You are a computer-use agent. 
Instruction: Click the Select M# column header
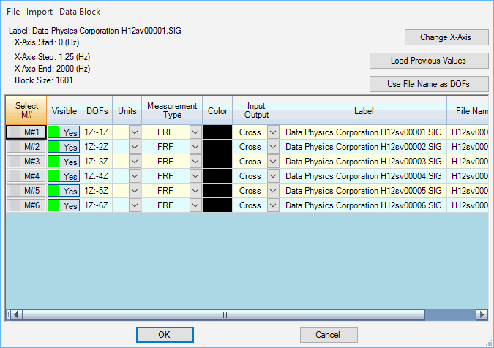pyautogui.click(x=26, y=110)
